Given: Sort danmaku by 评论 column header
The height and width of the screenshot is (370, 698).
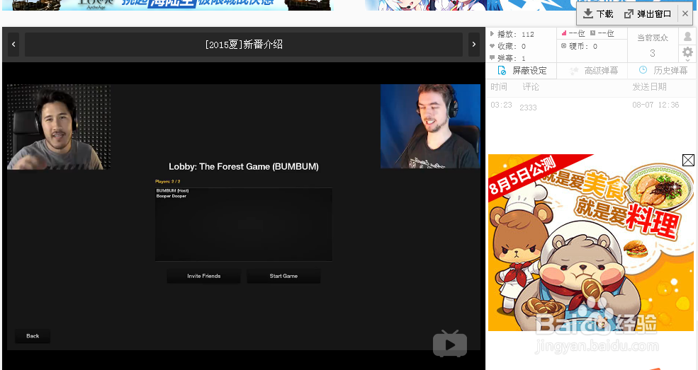Looking at the screenshot, I should (531, 86).
